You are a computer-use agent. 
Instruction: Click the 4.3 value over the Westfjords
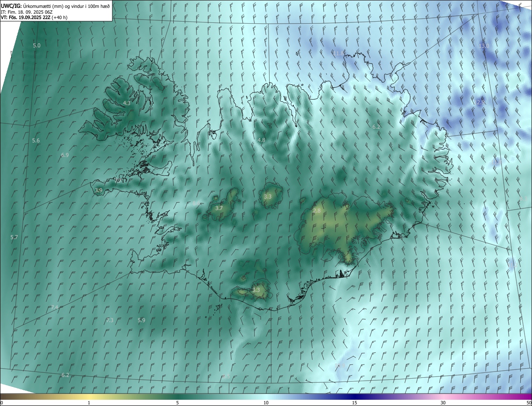[127, 103]
